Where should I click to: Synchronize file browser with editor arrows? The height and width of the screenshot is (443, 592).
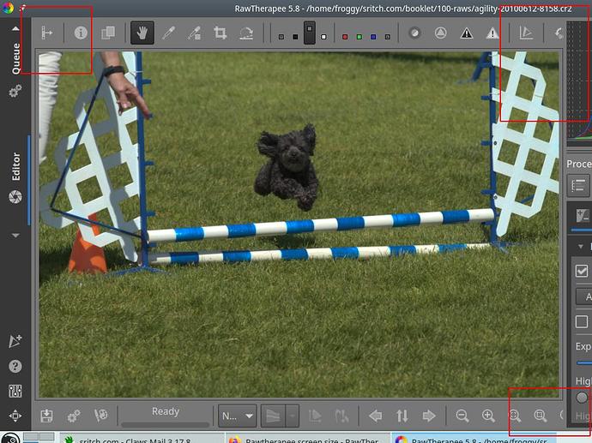[402, 416]
